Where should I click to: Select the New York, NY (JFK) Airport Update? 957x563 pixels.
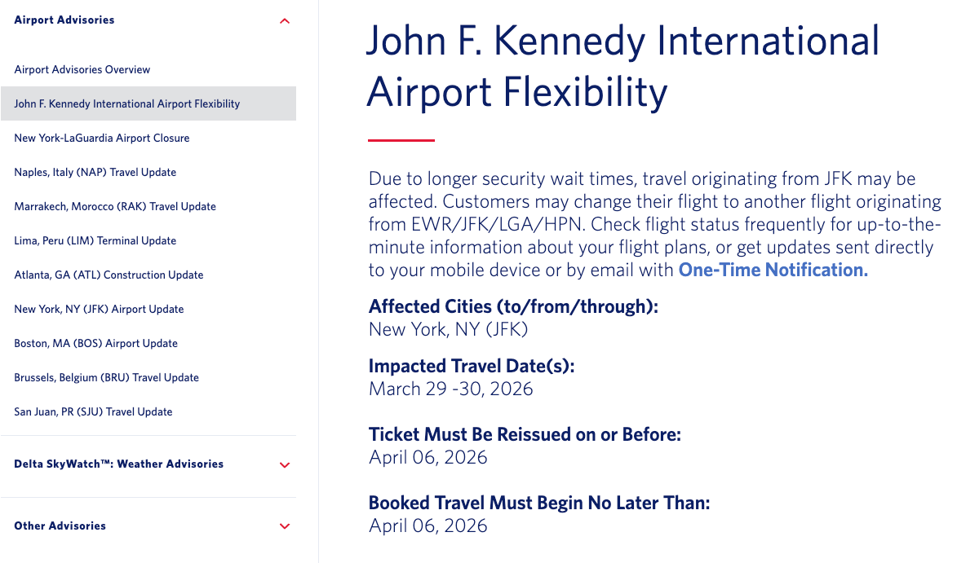pyautogui.click(x=99, y=309)
